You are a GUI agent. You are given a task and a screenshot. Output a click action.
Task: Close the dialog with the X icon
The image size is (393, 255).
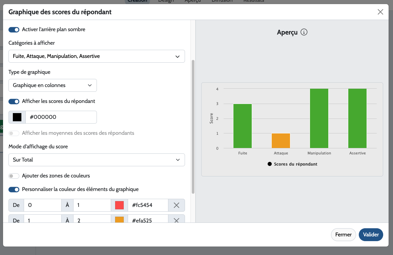pos(380,12)
